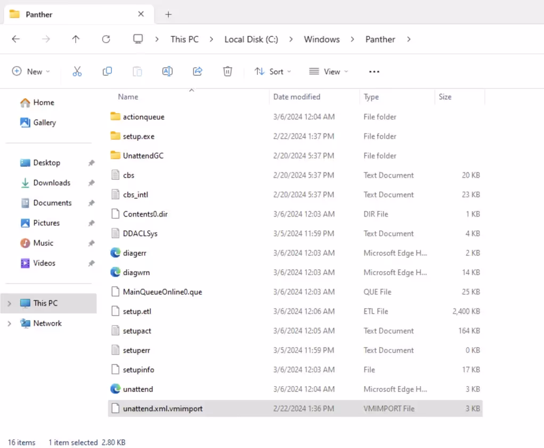This screenshot has width=544, height=448.
Task: Refresh the current folder
Action: click(x=106, y=39)
